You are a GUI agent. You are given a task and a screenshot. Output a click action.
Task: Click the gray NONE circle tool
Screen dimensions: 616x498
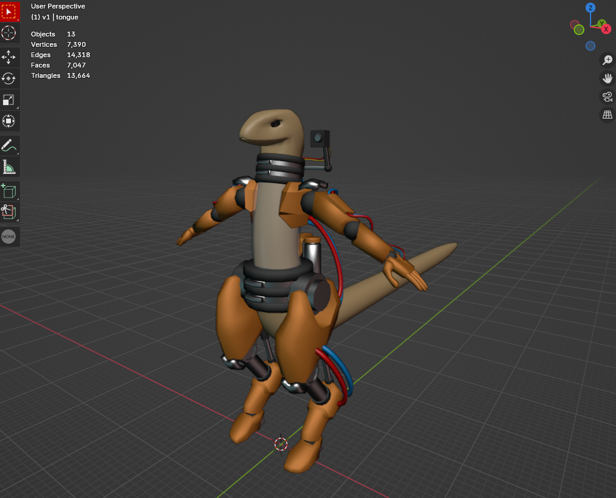pos(9,237)
